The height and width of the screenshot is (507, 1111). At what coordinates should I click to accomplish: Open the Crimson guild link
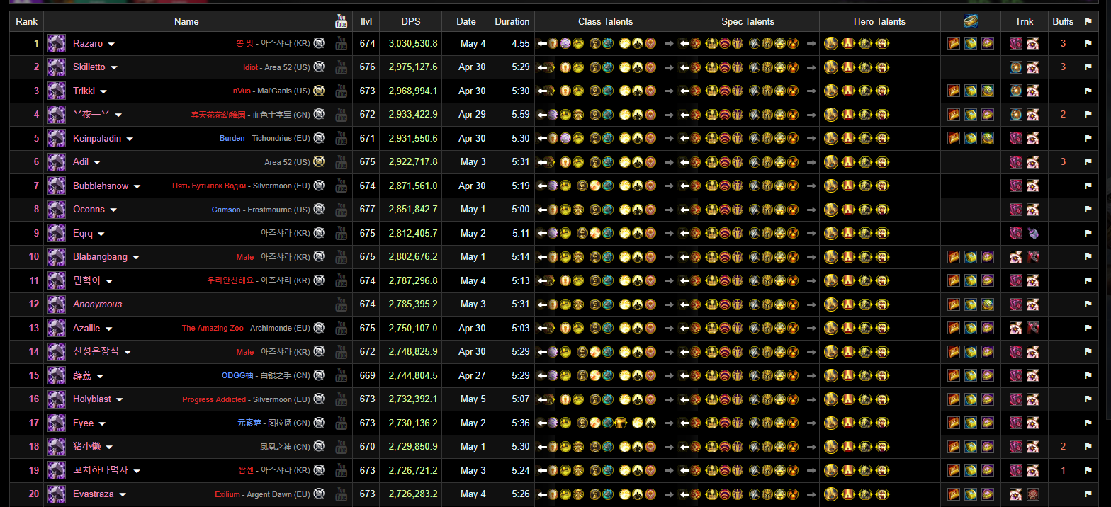(225, 210)
